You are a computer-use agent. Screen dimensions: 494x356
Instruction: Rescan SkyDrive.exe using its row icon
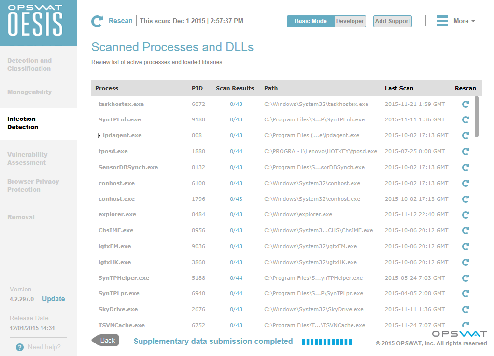click(x=466, y=309)
